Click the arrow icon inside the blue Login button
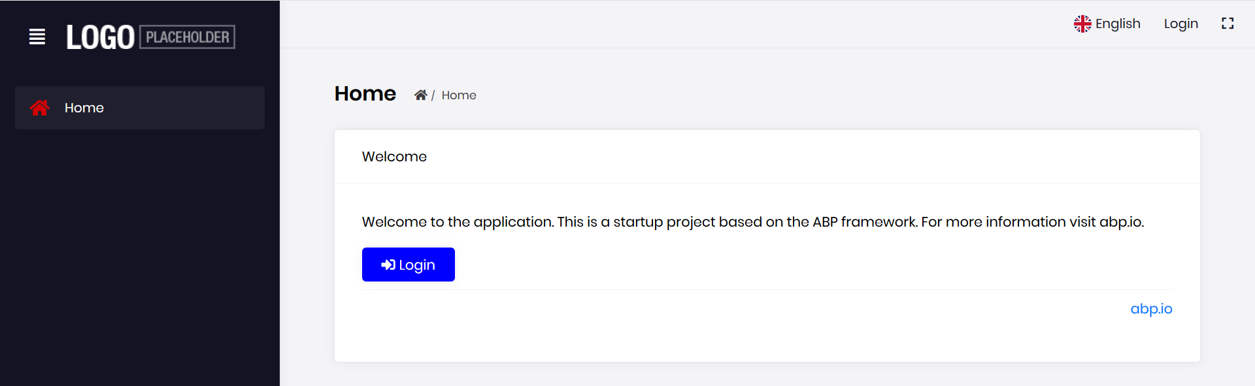This screenshot has width=1255, height=386. click(388, 265)
